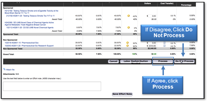This screenshot has height=101, width=207.
Task: Open 102018-402601-10 Pharmaceutical Scs link
Action: (x=22, y=43)
